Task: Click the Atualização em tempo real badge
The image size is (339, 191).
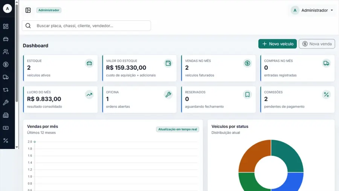Action: [x=177, y=129]
